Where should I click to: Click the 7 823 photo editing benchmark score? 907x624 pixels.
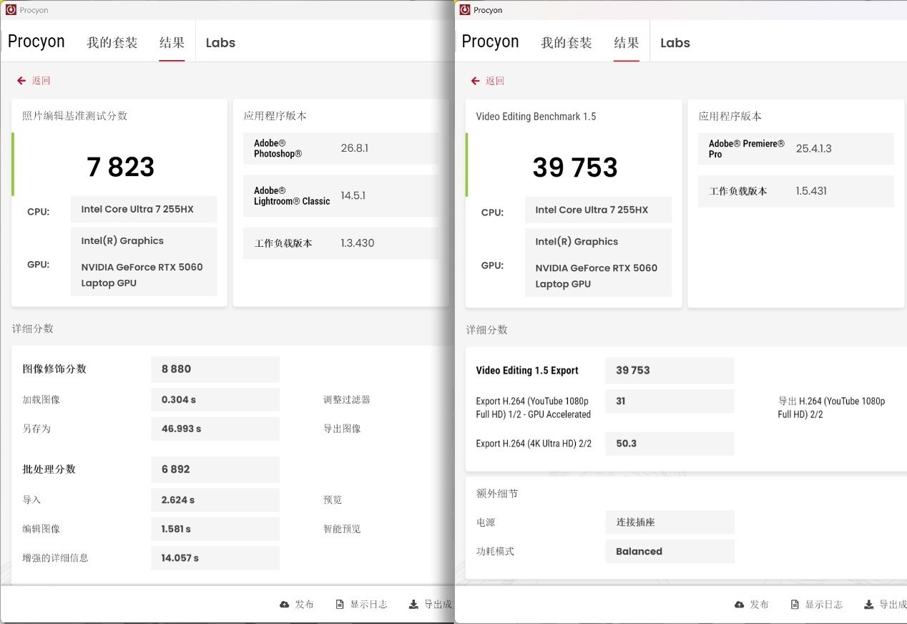(120, 166)
